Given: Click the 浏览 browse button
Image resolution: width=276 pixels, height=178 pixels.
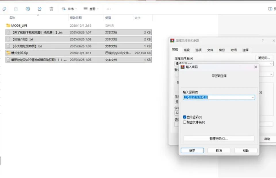Looking at the screenshot, I should pyautogui.click(x=264, y=58).
